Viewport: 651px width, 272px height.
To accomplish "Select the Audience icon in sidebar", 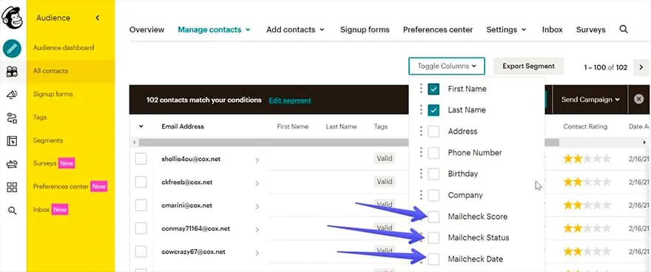I will 12,72.
